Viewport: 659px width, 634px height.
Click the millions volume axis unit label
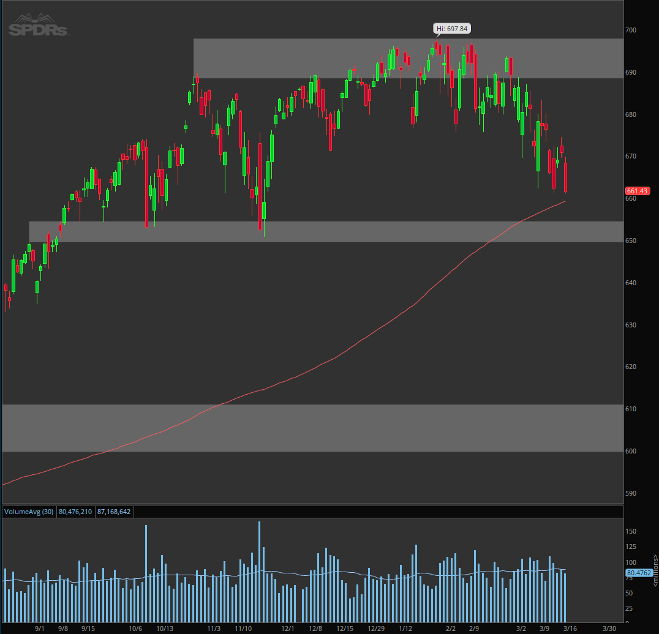click(x=655, y=570)
